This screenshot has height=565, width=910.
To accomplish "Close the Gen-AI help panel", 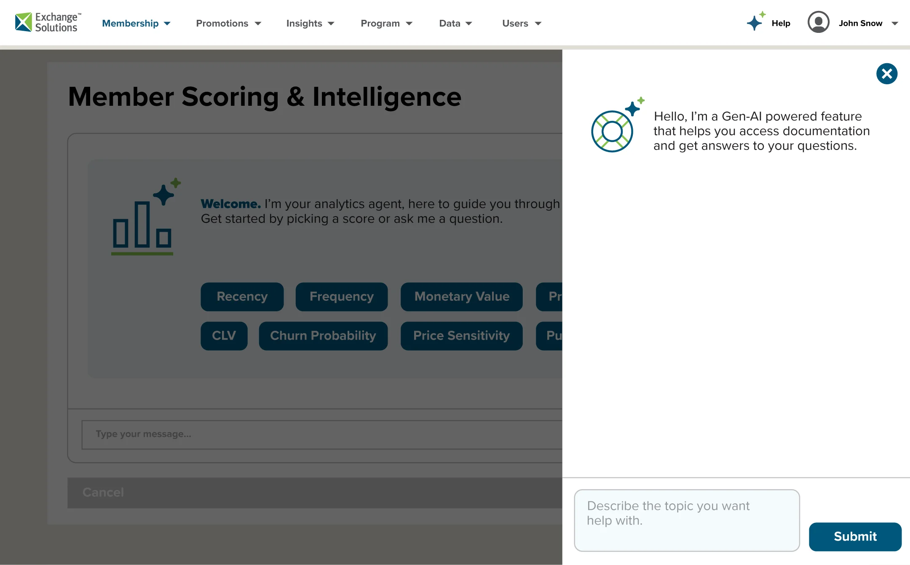I will pyautogui.click(x=886, y=74).
